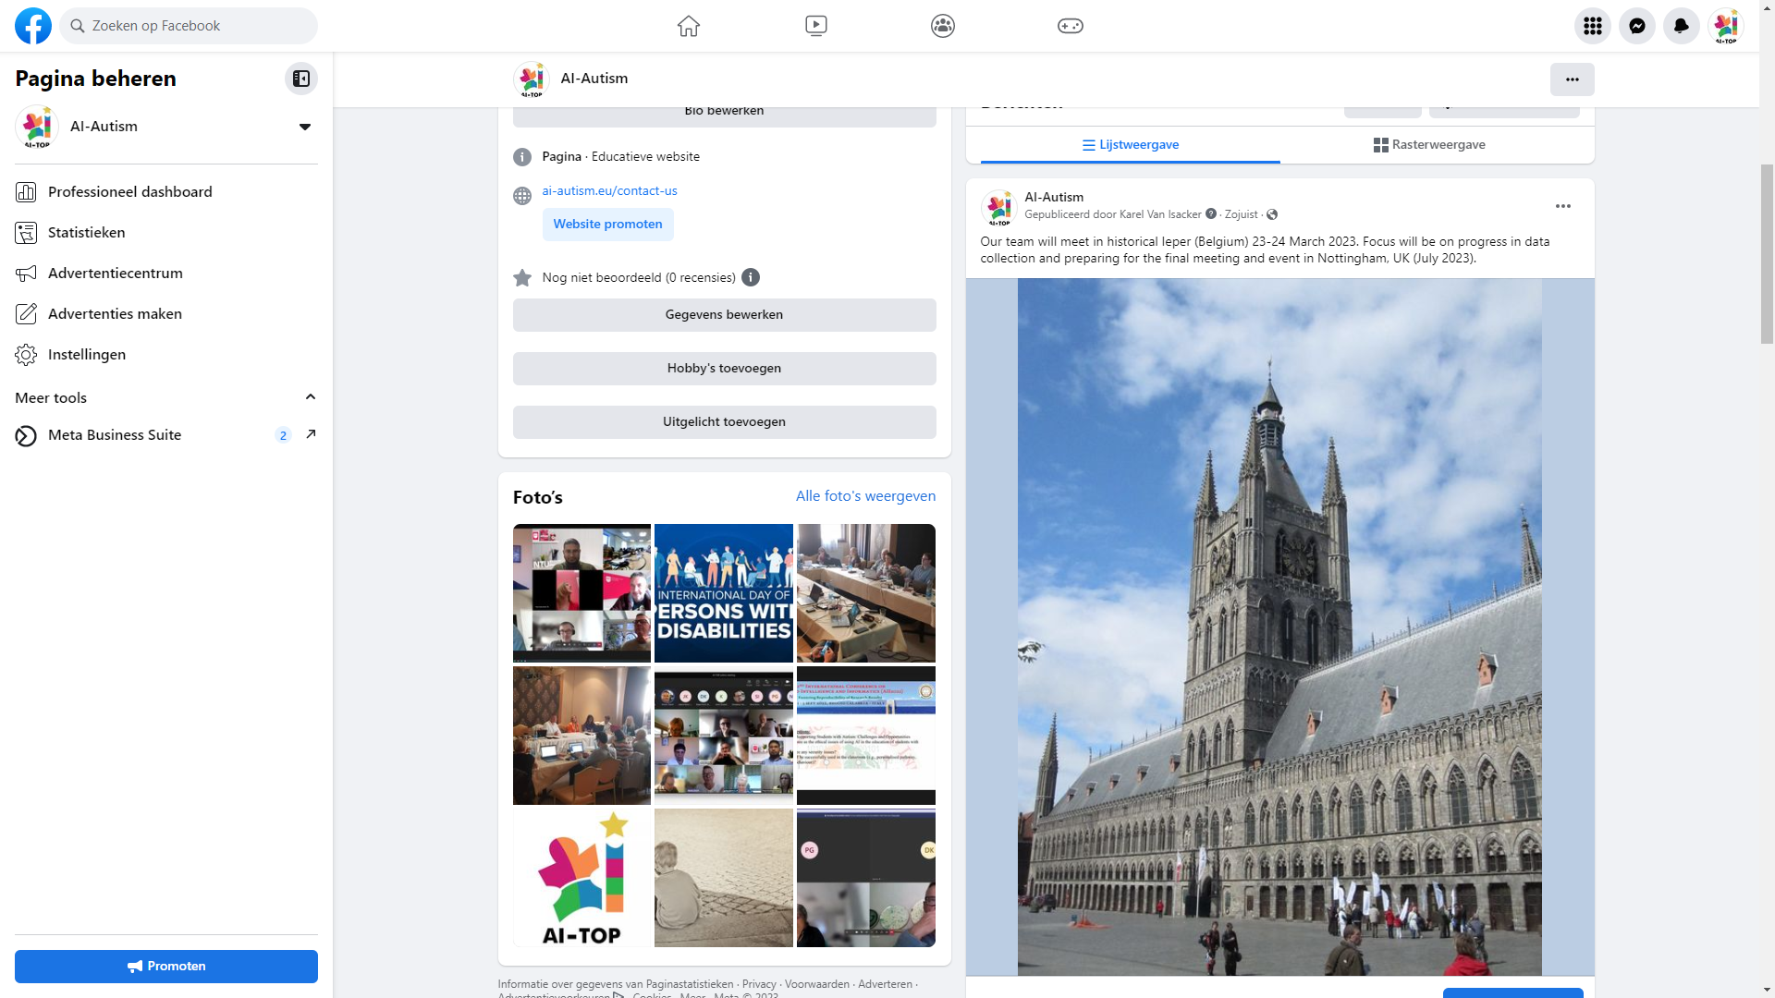Open the Video (Watch) icon in top bar
1775x998 pixels.
click(815, 26)
